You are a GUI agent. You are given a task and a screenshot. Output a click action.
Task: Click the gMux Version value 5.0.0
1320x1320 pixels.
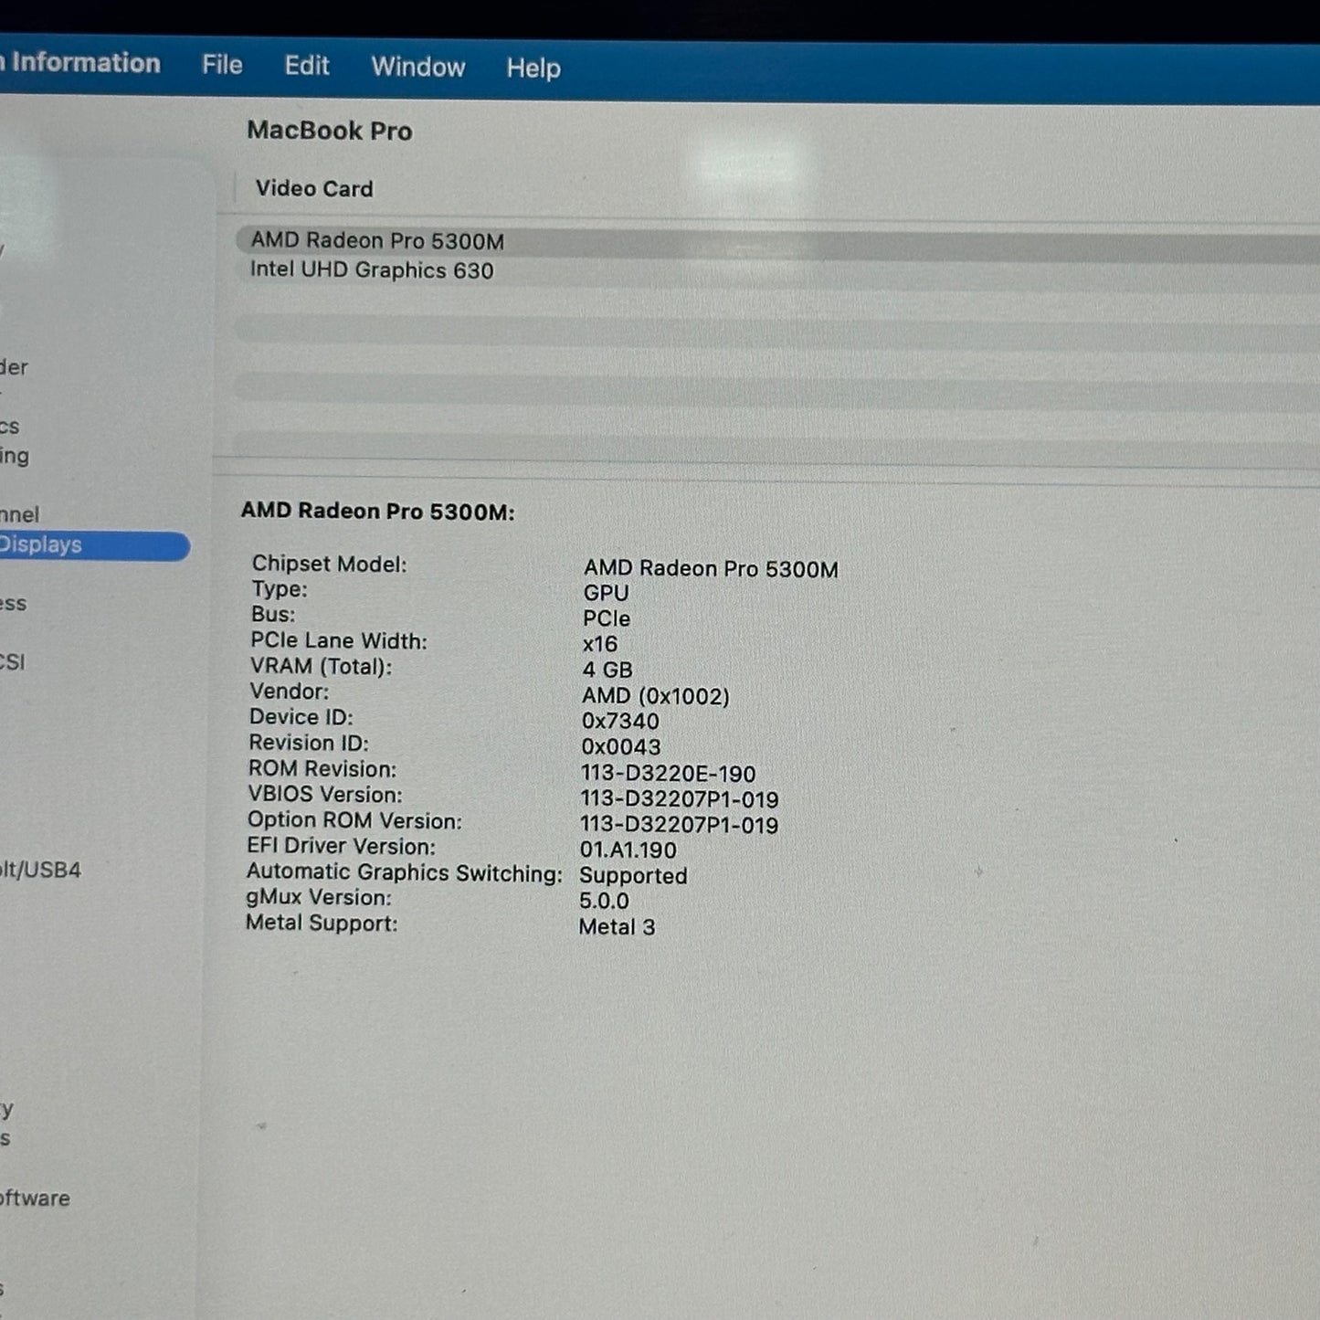(x=604, y=902)
